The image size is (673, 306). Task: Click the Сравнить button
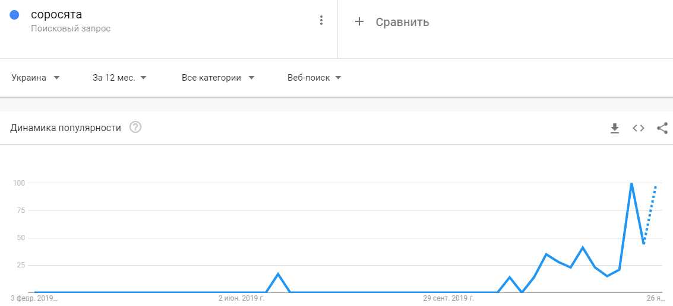pos(402,22)
